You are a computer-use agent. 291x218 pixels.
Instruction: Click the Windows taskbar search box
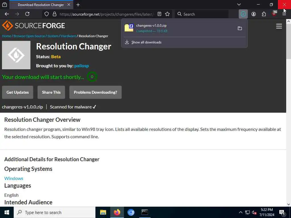tap(55, 212)
